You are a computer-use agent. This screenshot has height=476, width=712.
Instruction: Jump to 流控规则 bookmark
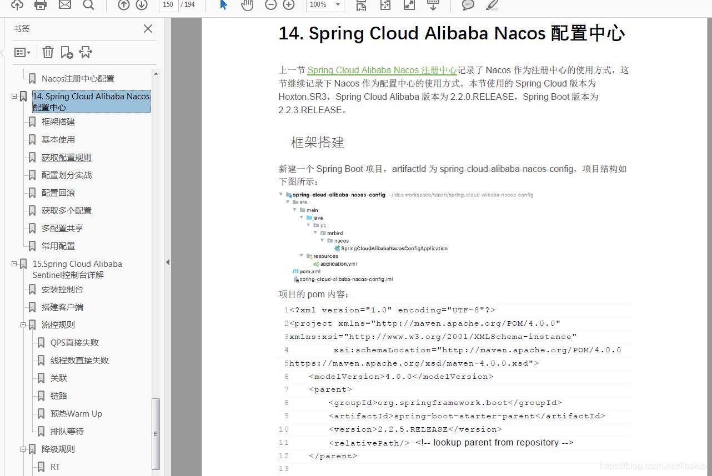(x=58, y=325)
